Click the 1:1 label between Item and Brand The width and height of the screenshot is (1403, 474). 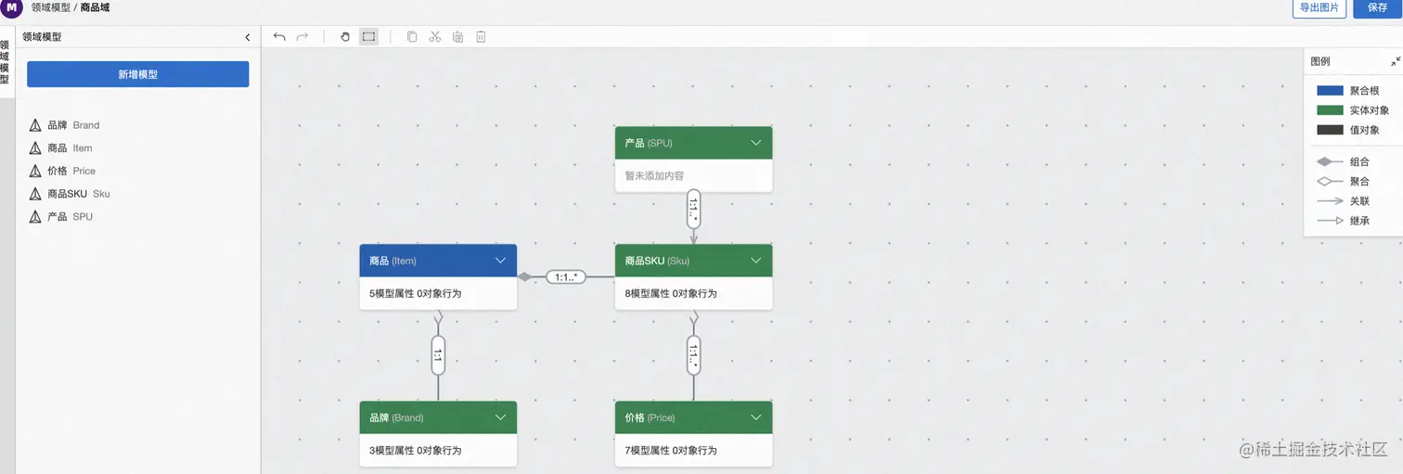pos(438,354)
